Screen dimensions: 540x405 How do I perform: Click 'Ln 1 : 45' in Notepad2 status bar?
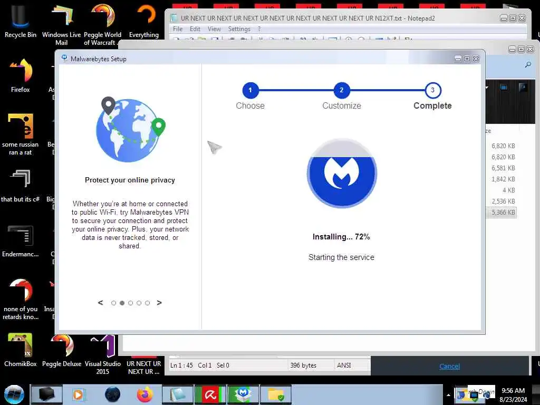181,365
